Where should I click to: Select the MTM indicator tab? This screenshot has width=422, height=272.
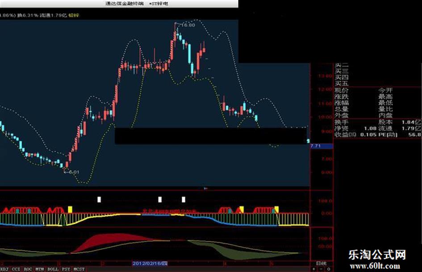(40, 269)
